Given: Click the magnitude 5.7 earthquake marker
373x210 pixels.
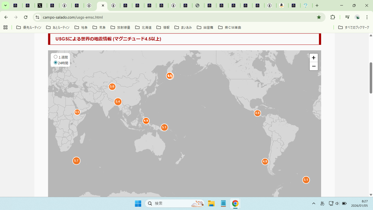Looking at the screenshot, I should pyautogui.click(x=76, y=161).
